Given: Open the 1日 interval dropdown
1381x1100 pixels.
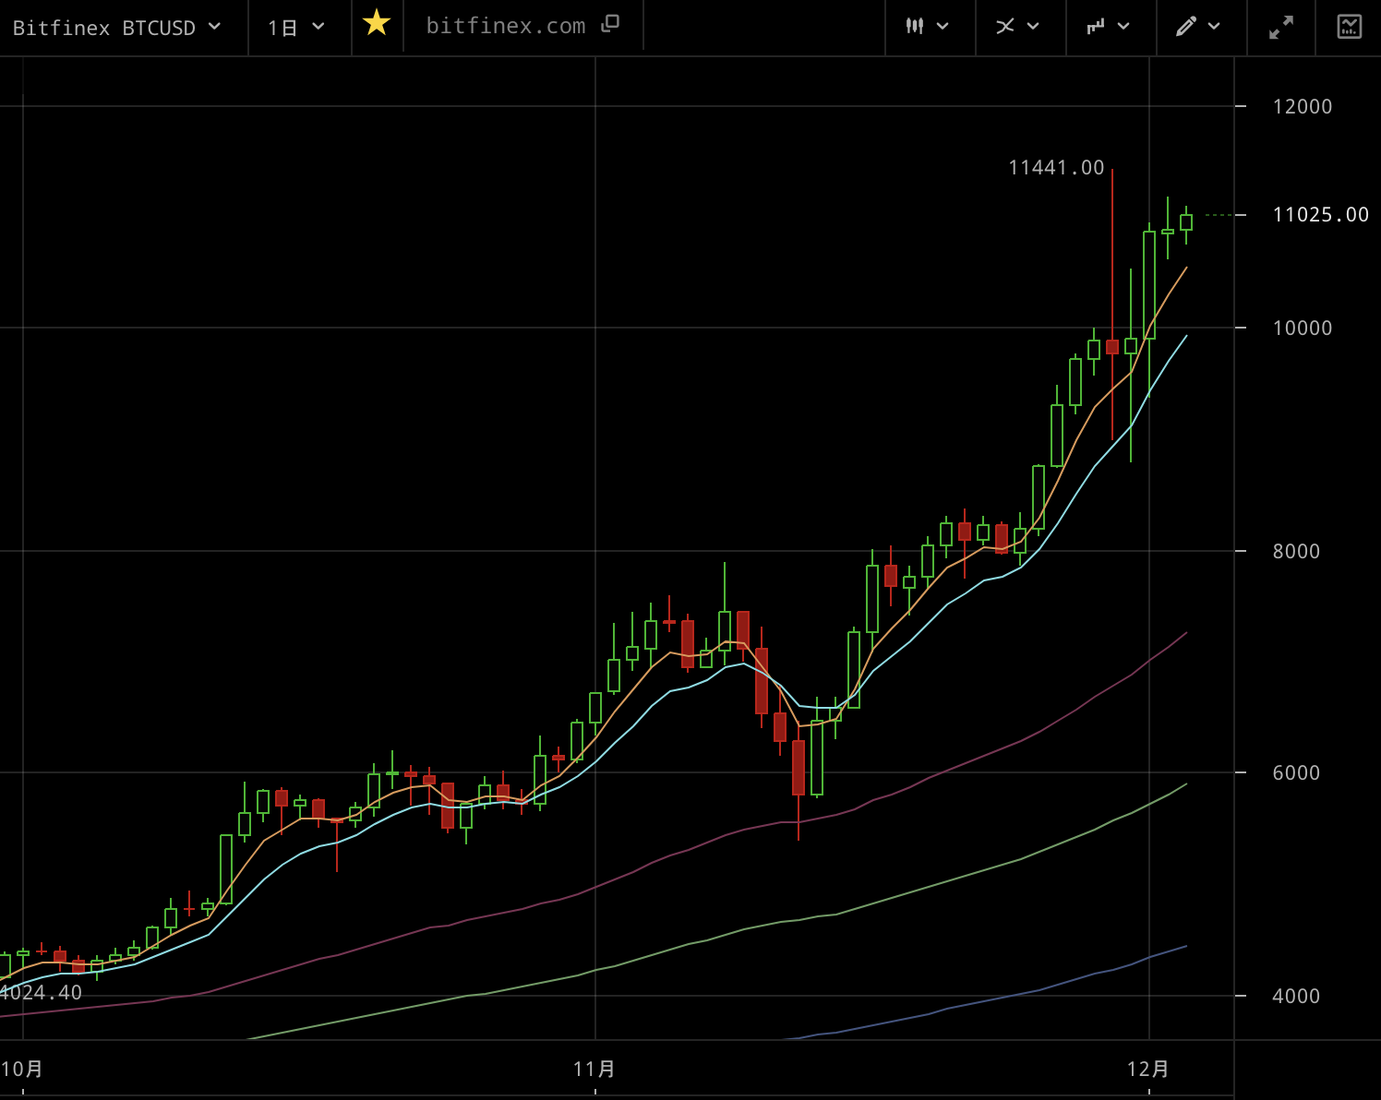Looking at the screenshot, I should (x=297, y=28).
